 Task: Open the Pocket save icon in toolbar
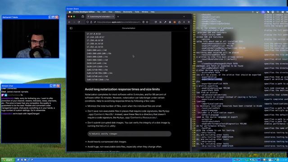point(156,22)
